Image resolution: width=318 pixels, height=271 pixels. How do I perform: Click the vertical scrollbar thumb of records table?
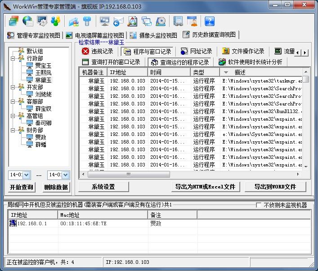pos(306,79)
